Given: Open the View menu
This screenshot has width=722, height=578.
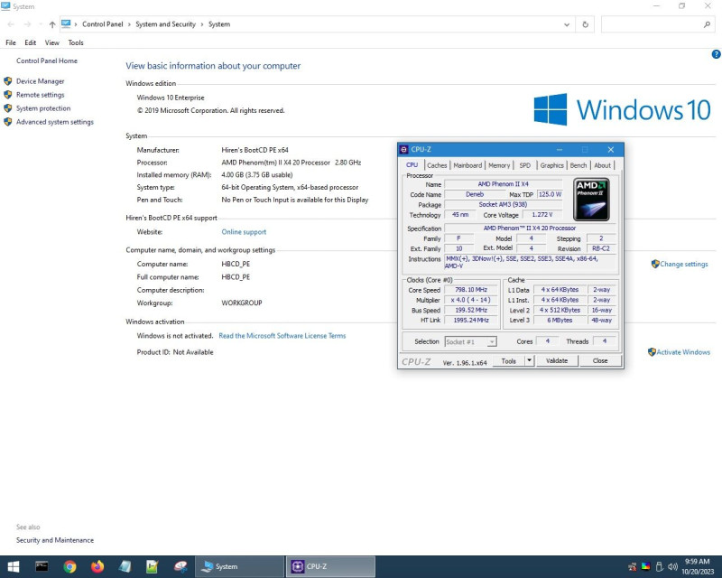Looking at the screenshot, I should point(52,42).
